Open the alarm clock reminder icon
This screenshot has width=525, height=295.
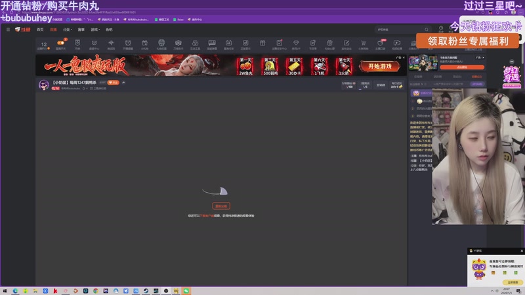(x=128, y=43)
